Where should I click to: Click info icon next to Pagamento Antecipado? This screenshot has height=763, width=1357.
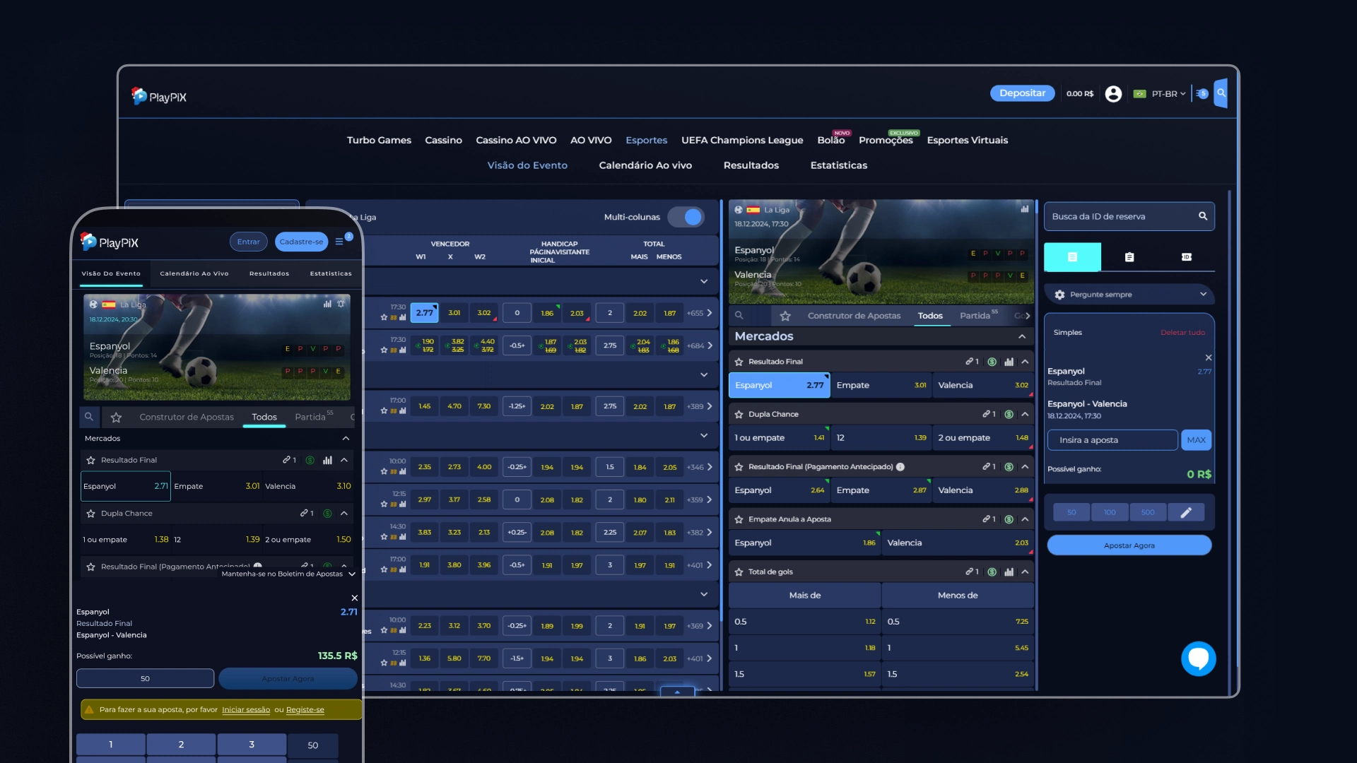point(900,467)
